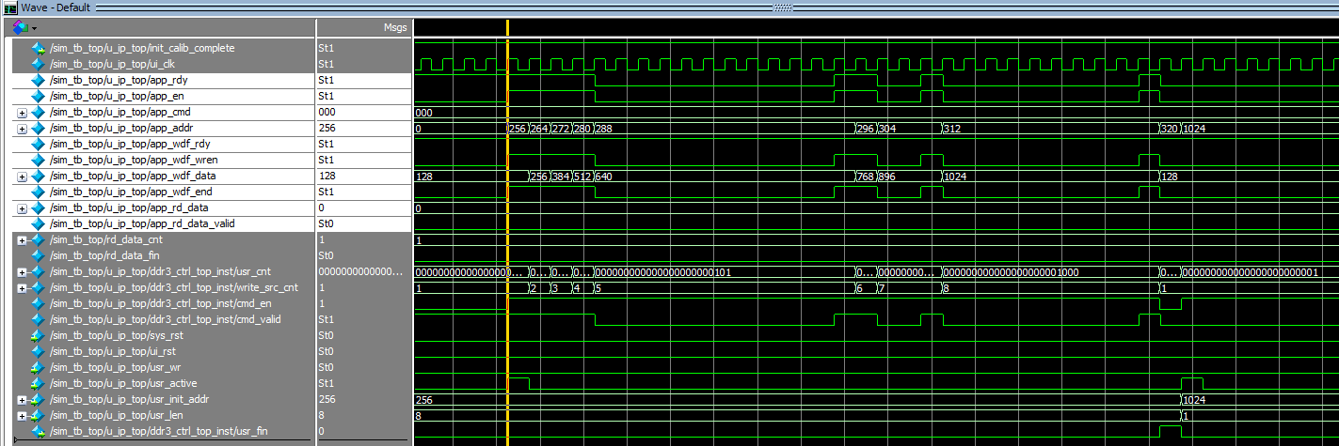
Task: Click the app_wdf_wren signal icon
Action: coord(38,160)
